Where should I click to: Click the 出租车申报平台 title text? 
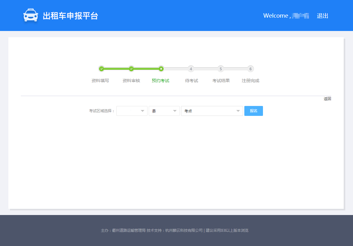[x=70, y=16]
